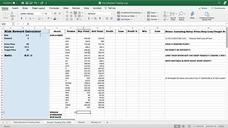
Task: Click the Increase Decimal icon
Action: [x=107, y=18]
